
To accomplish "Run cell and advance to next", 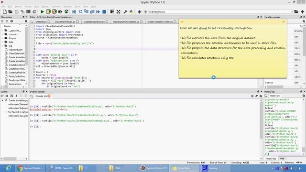I will [x=54, y=11].
